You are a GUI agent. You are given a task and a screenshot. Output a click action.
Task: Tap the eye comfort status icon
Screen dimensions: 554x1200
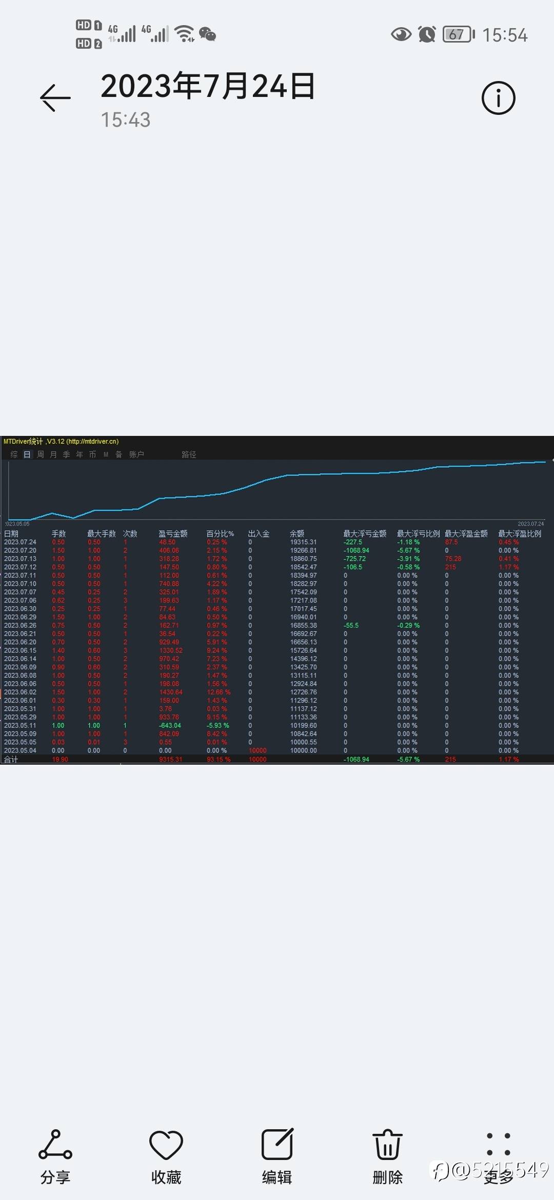[401, 34]
